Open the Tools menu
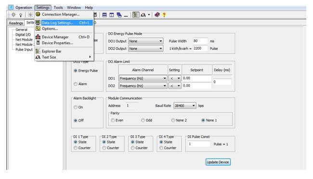Viewport: 313px width, 179px height. click(x=58, y=8)
